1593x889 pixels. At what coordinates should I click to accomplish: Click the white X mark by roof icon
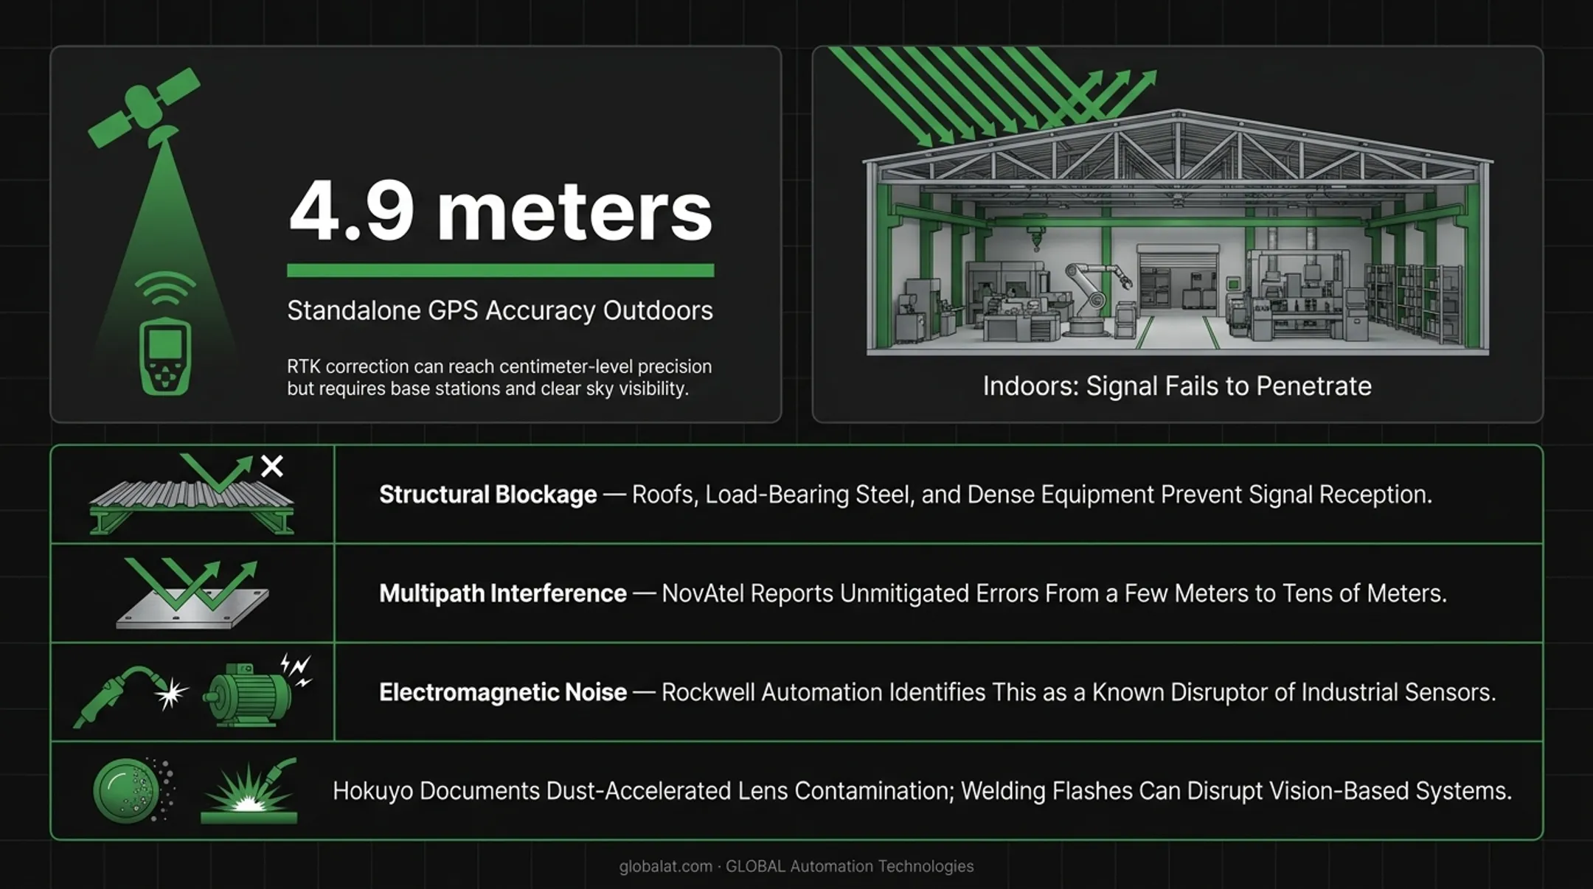pyautogui.click(x=272, y=466)
